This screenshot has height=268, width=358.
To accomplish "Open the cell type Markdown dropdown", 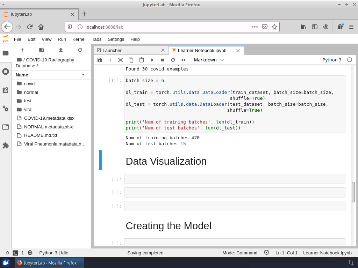I will (x=209, y=60).
